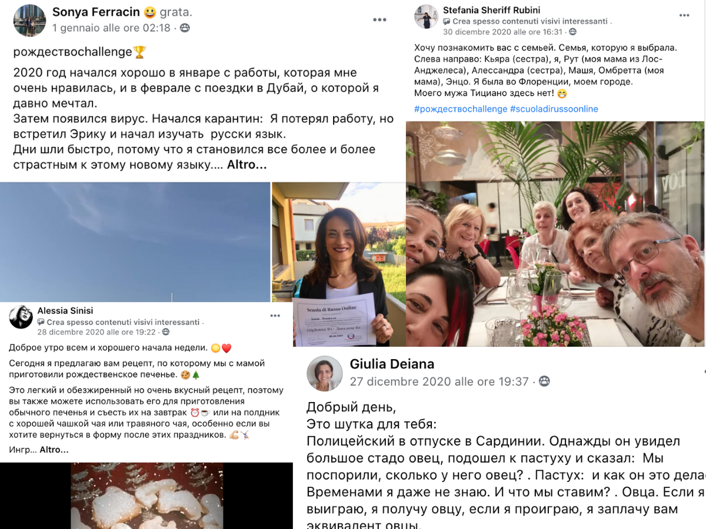Viewport: 706px width, 529px height.
Task: Open Sonya Ferracin's post options menu
Action: 379,19
